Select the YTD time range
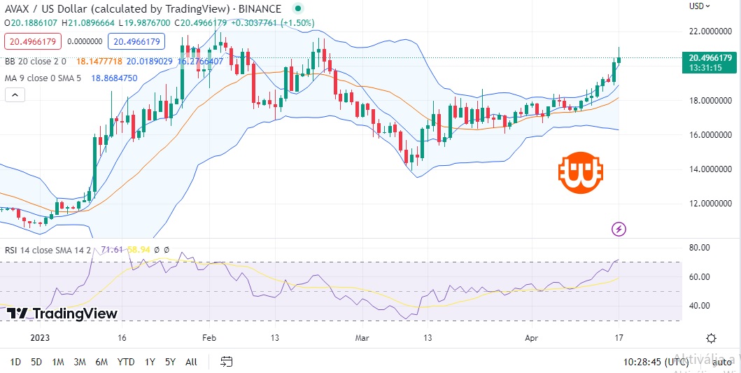This screenshot has height=373, width=741. pyautogui.click(x=126, y=362)
